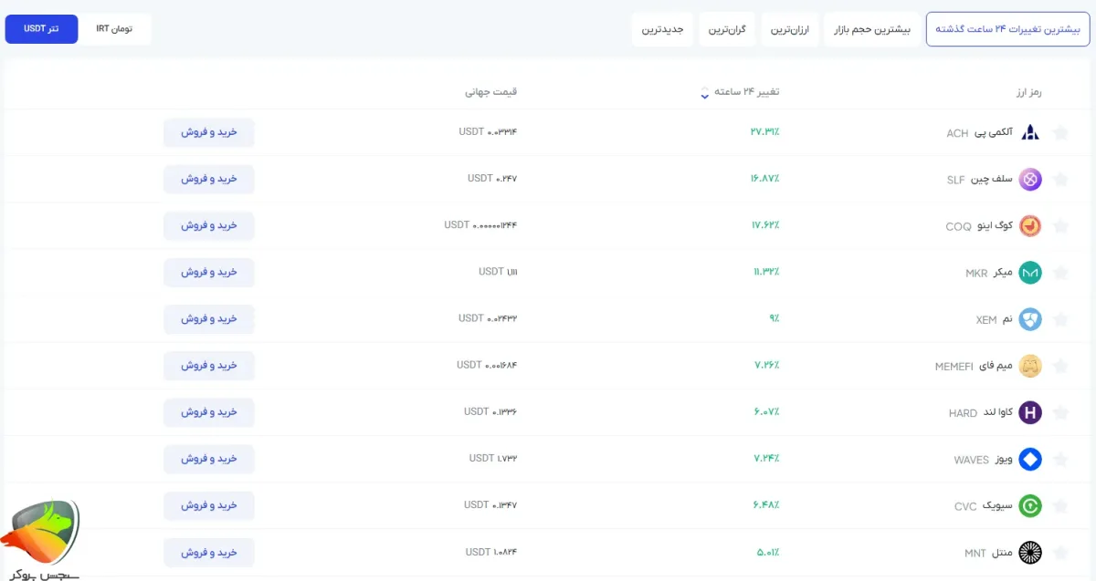This screenshot has height=581, width=1096.
Task: Favorite MEMEFI with its star
Action: [x=1060, y=366]
